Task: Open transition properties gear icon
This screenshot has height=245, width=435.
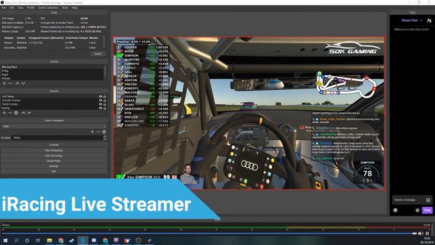Action: point(104,132)
